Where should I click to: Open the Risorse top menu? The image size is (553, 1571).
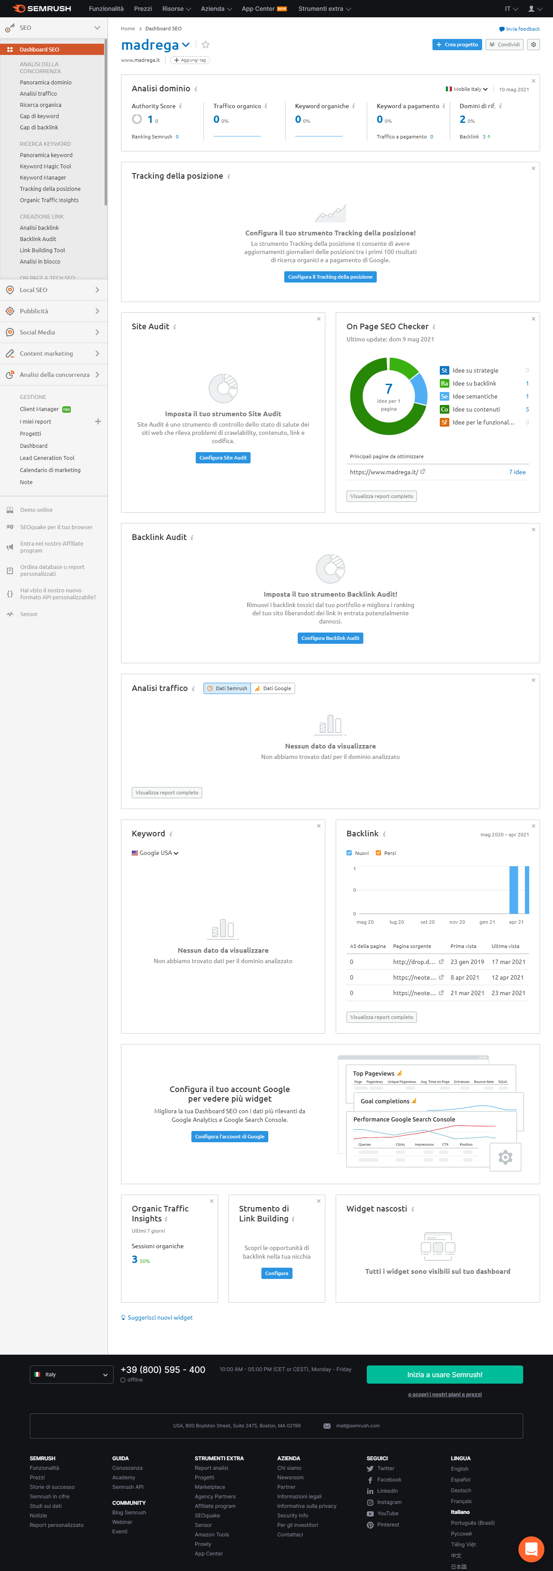coord(177,9)
